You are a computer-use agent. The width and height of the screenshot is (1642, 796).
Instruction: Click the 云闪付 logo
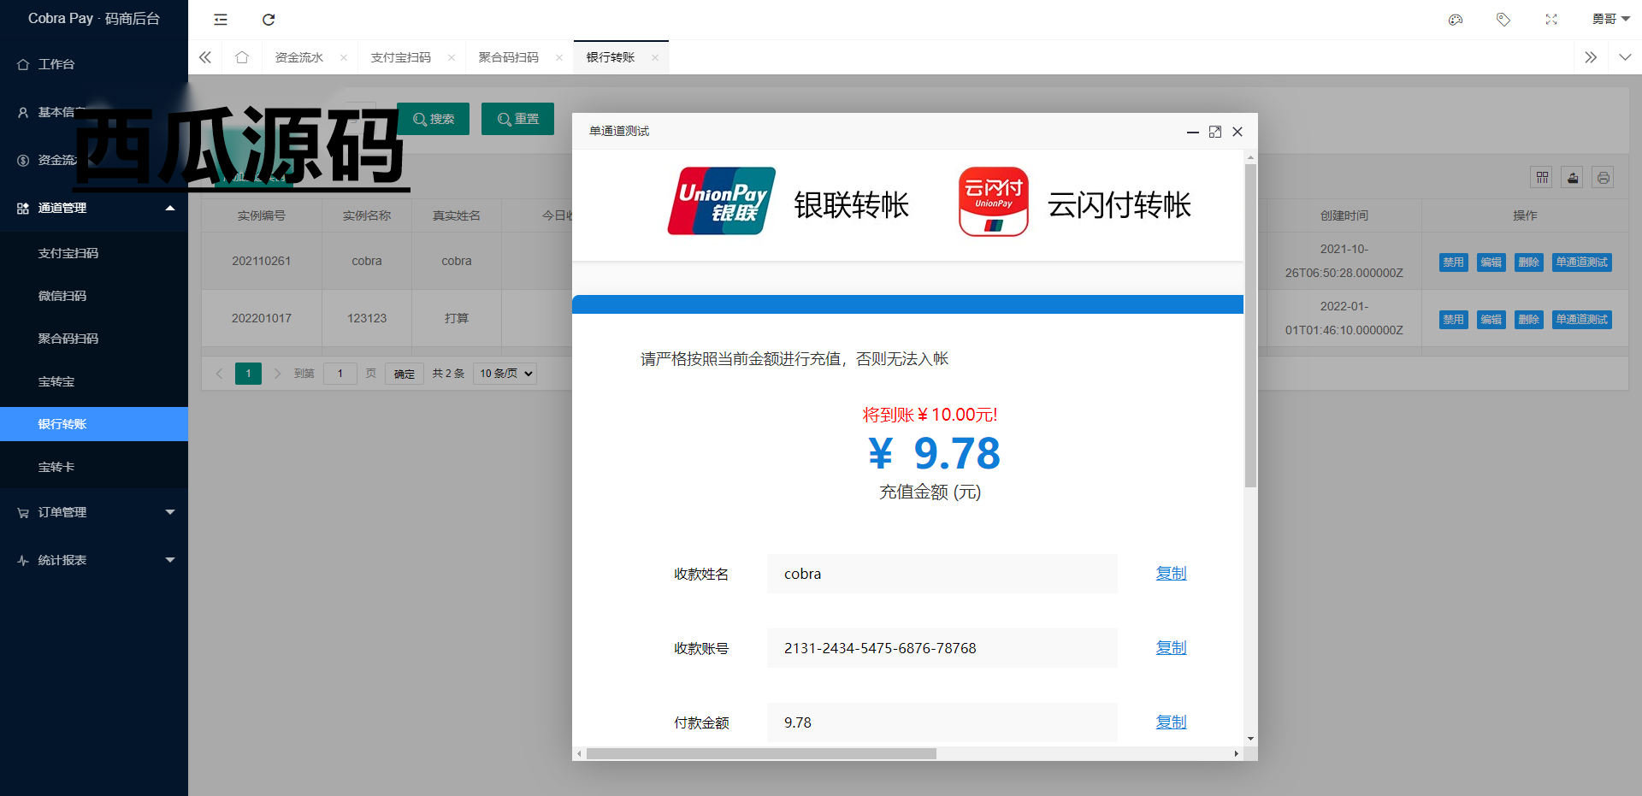pos(993,202)
